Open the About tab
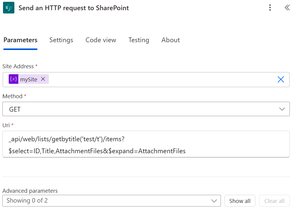 point(171,40)
